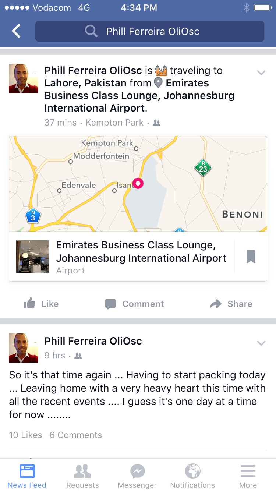Tap the thumbs-up Like icon
This screenshot has height=491, width=276.
pyautogui.click(x=30, y=304)
